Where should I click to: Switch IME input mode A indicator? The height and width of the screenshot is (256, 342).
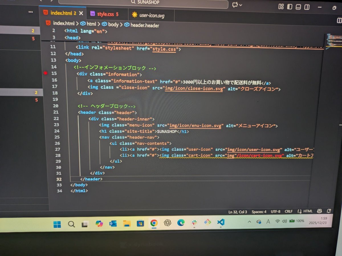(x=268, y=221)
